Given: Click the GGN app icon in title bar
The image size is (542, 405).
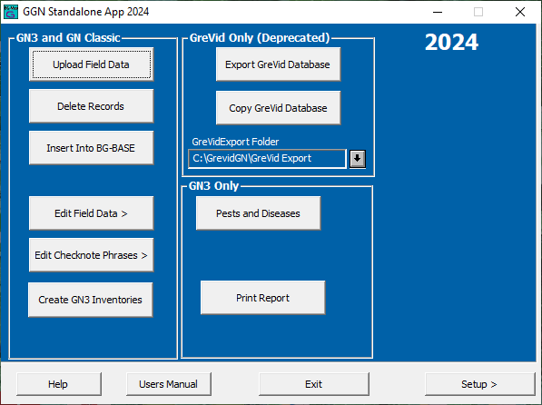Looking at the screenshot, I should point(10,12).
